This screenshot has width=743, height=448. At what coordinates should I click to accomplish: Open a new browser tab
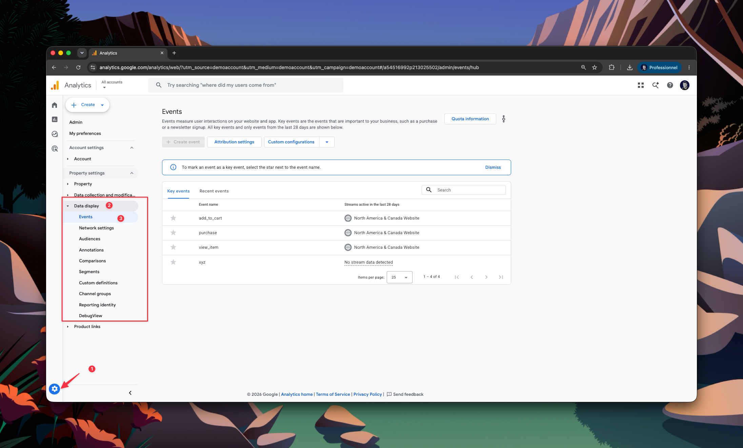(x=174, y=53)
